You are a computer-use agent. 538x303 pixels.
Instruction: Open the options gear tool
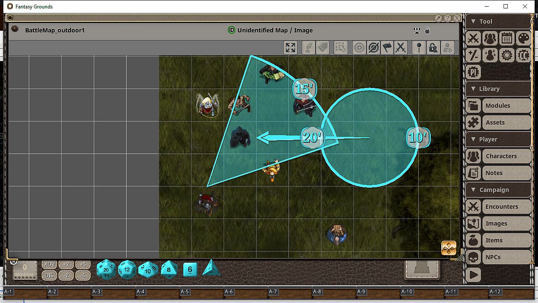point(507,55)
